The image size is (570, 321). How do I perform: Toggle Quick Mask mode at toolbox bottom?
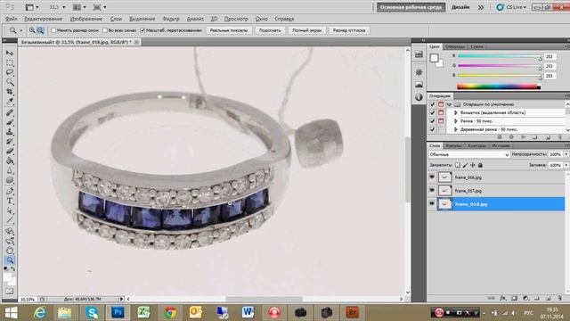pyautogui.click(x=10, y=292)
